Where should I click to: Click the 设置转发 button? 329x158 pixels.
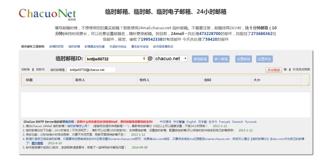[x=264, y=59]
